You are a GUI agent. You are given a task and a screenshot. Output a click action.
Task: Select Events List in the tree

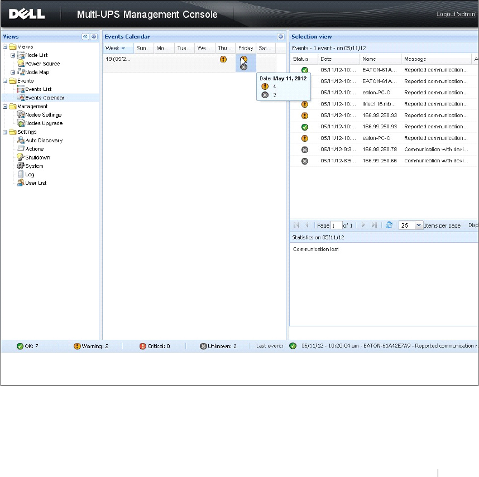38,89
